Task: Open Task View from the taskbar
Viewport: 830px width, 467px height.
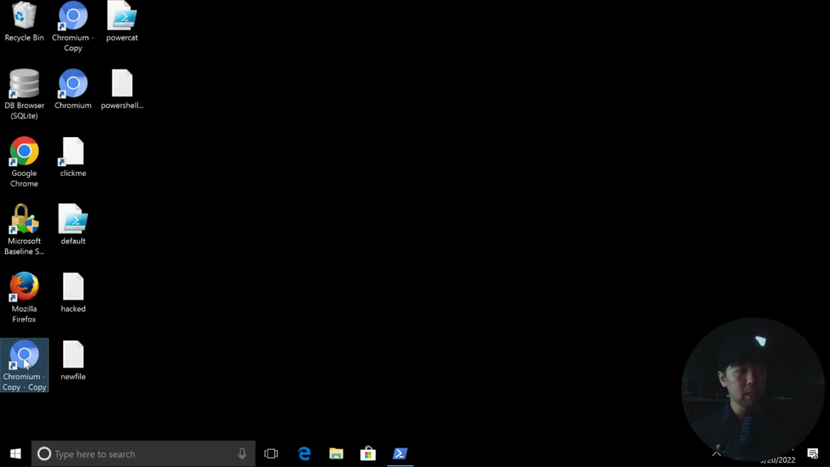Action: tap(271, 454)
